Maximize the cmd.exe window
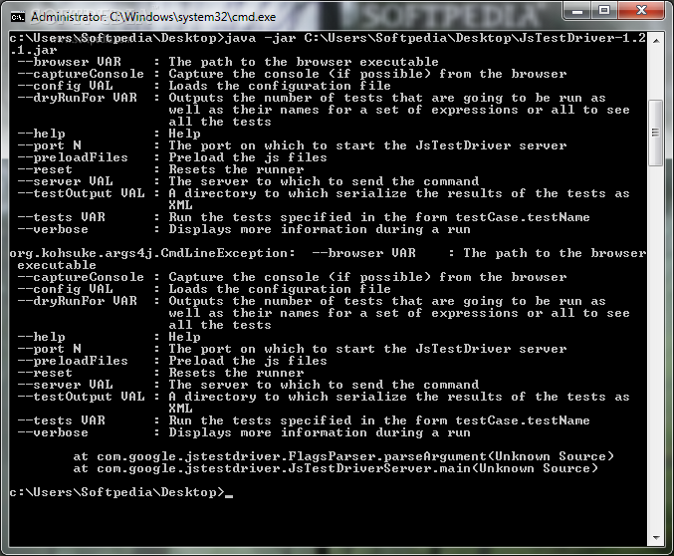Viewport: 674px width, 556px height. [604, 11]
